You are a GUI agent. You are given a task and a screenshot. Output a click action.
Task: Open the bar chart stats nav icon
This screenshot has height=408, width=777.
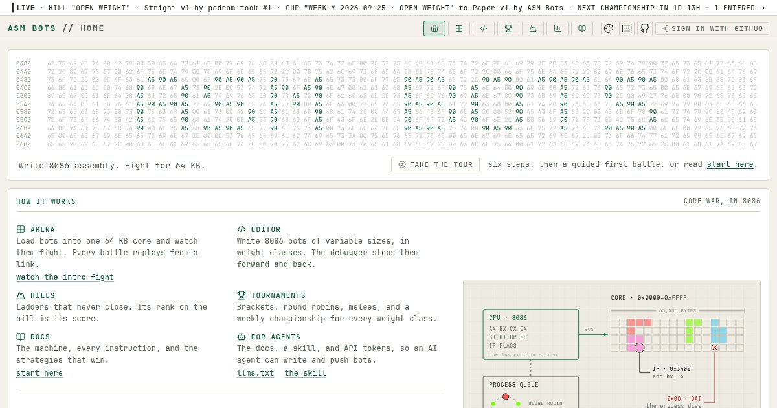click(557, 28)
